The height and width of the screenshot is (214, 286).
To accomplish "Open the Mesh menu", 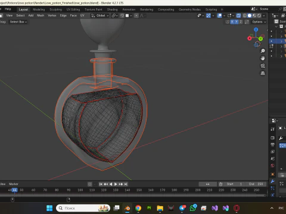I will point(41,15).
